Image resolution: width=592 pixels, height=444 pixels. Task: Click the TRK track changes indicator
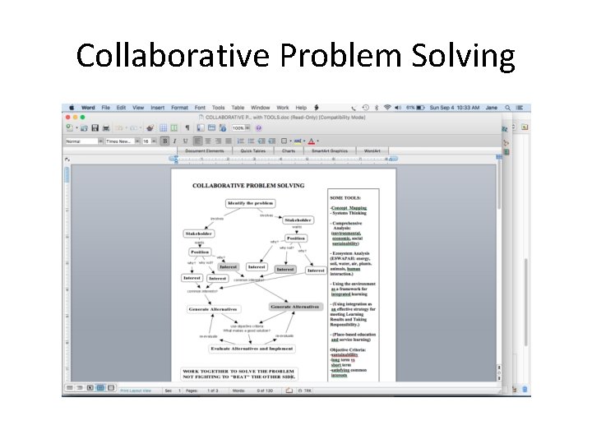point(305,391)
